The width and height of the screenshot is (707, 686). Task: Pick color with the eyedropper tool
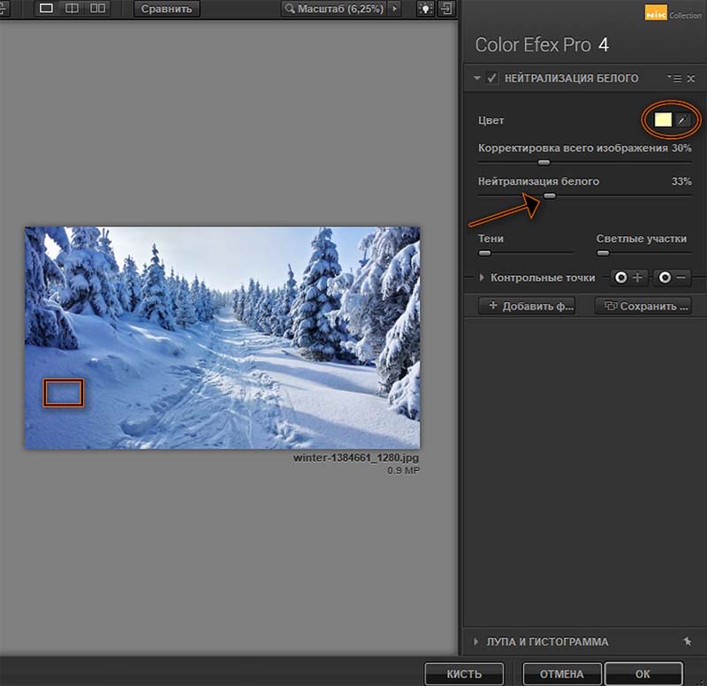pos(682,120)
